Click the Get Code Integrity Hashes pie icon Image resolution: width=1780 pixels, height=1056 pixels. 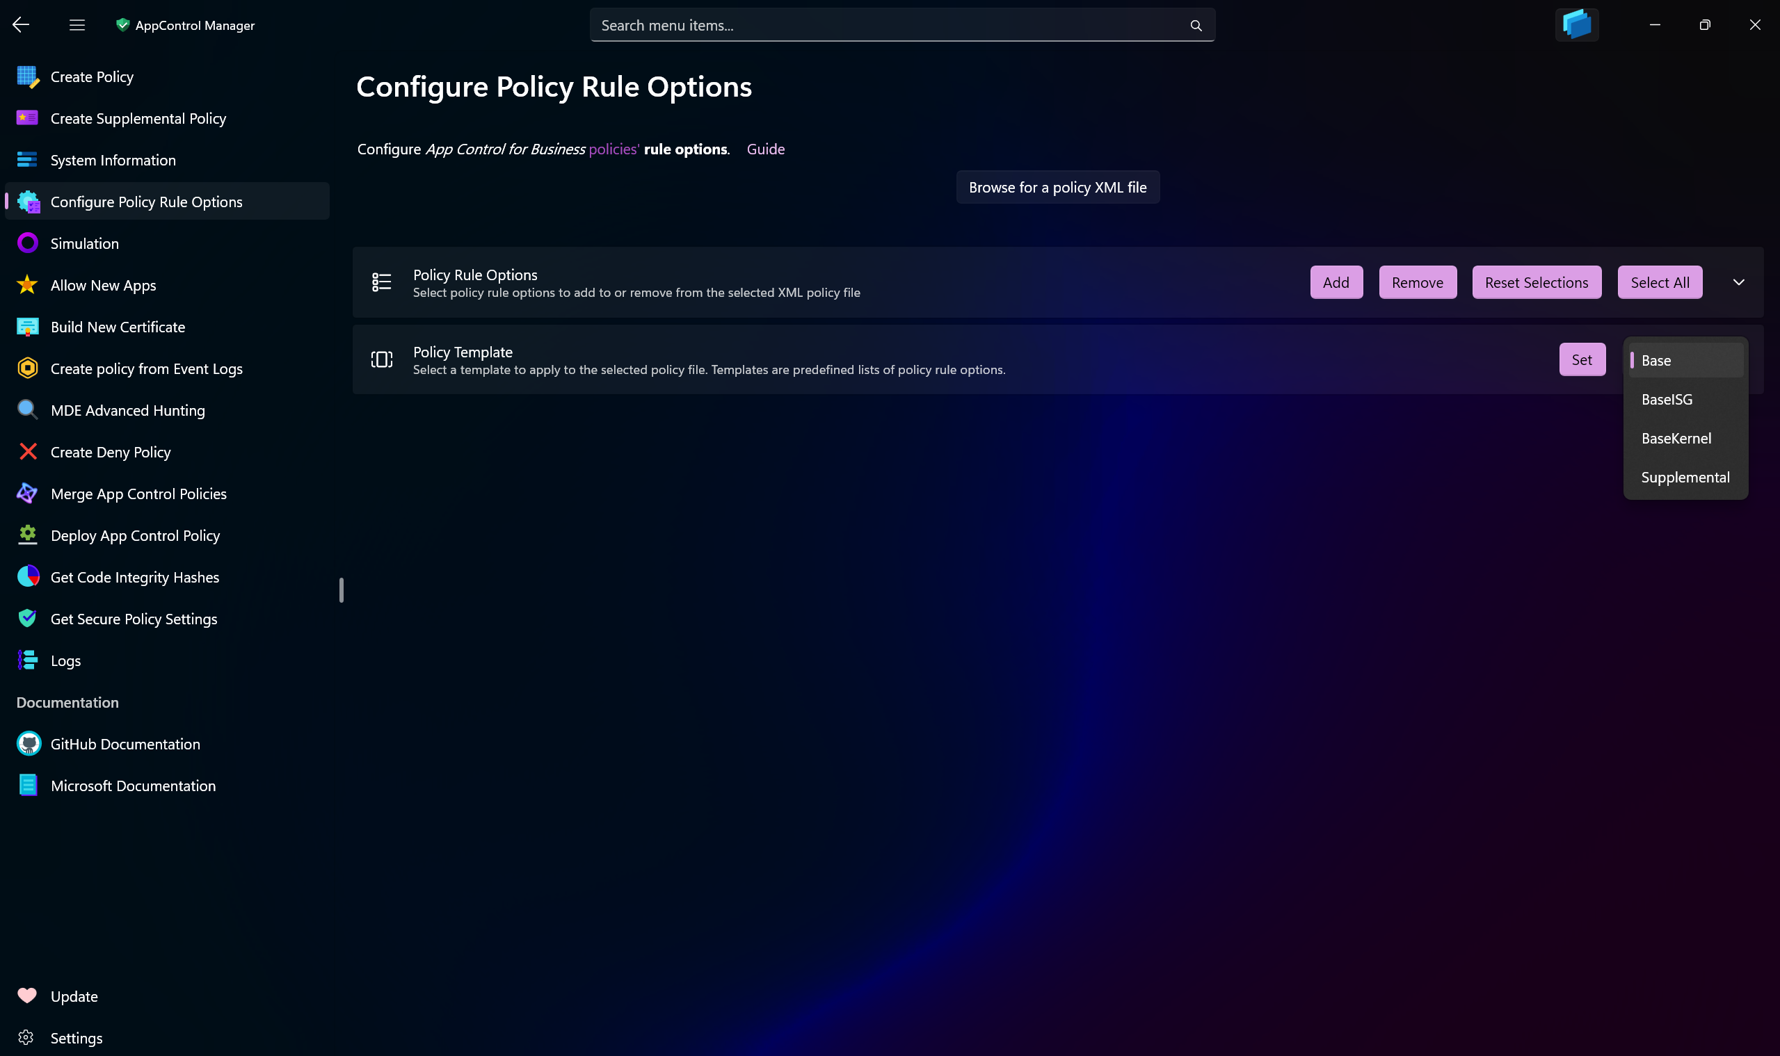click(x=28, y=577)
